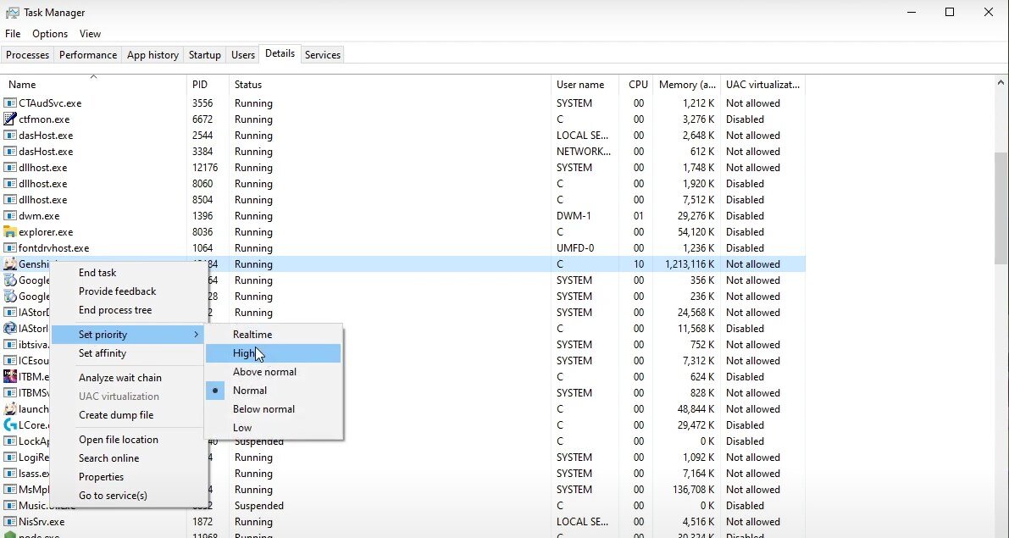1009x538 pixels.
Task: Click the vertical scrollbar thumb
Action: pos(1001,208)
